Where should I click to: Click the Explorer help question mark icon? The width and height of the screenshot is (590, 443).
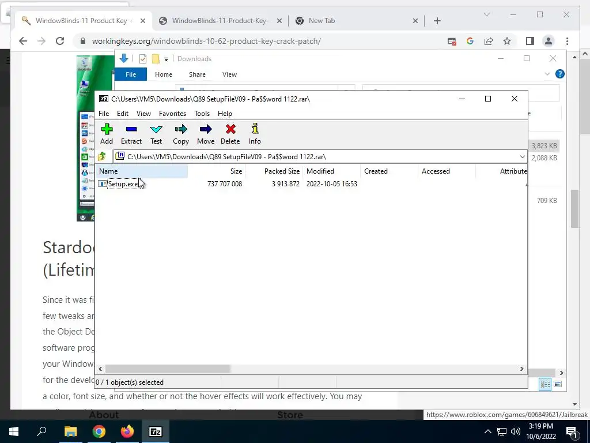(x=559, y=74)
